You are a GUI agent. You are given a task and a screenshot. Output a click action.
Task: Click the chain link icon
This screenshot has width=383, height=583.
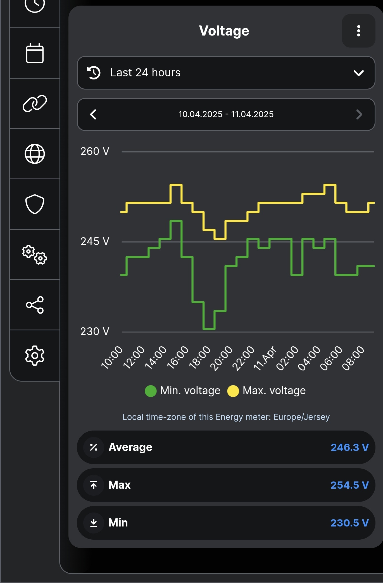pos(35,104)
